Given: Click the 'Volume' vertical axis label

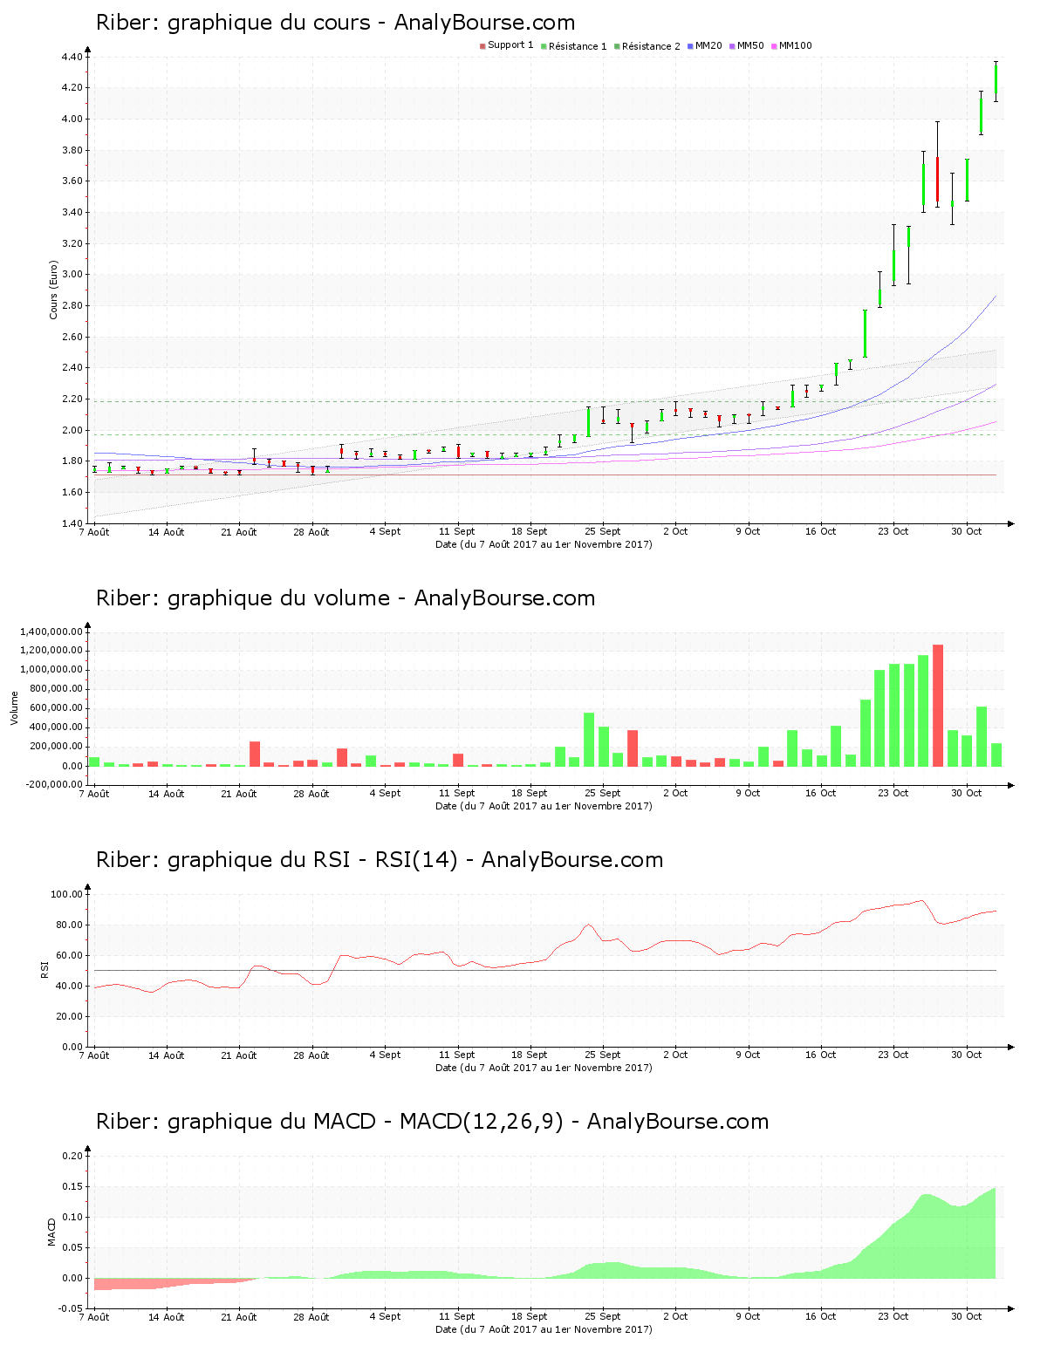Looking at the screenshot, I should (x=14, y=707).
